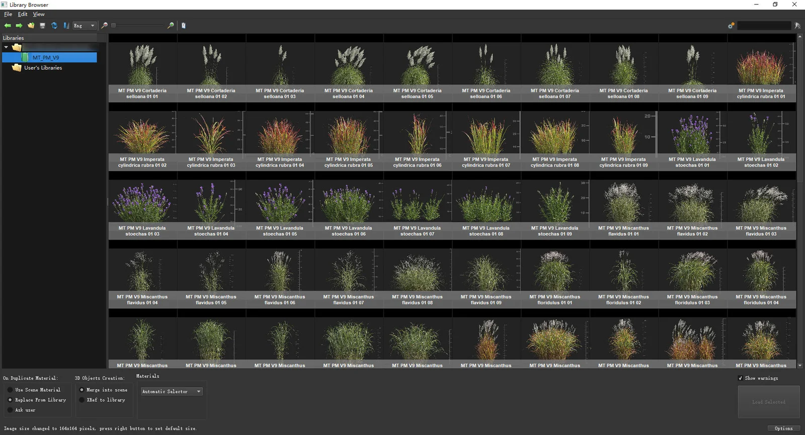Click the Load Selected button
The height and width of the screenshot is (435, 805).
tap(768, 402)
